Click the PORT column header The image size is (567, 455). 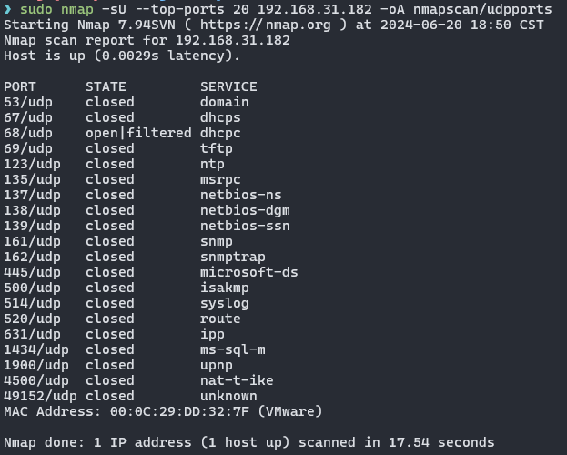coord(20,86)
